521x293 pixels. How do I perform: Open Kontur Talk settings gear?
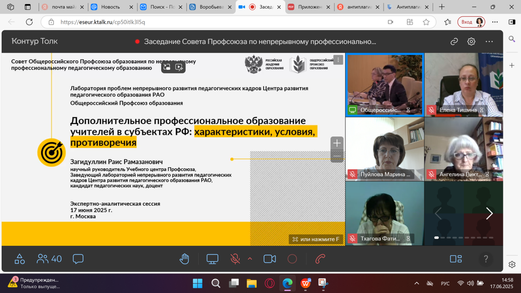coord(471,42)
